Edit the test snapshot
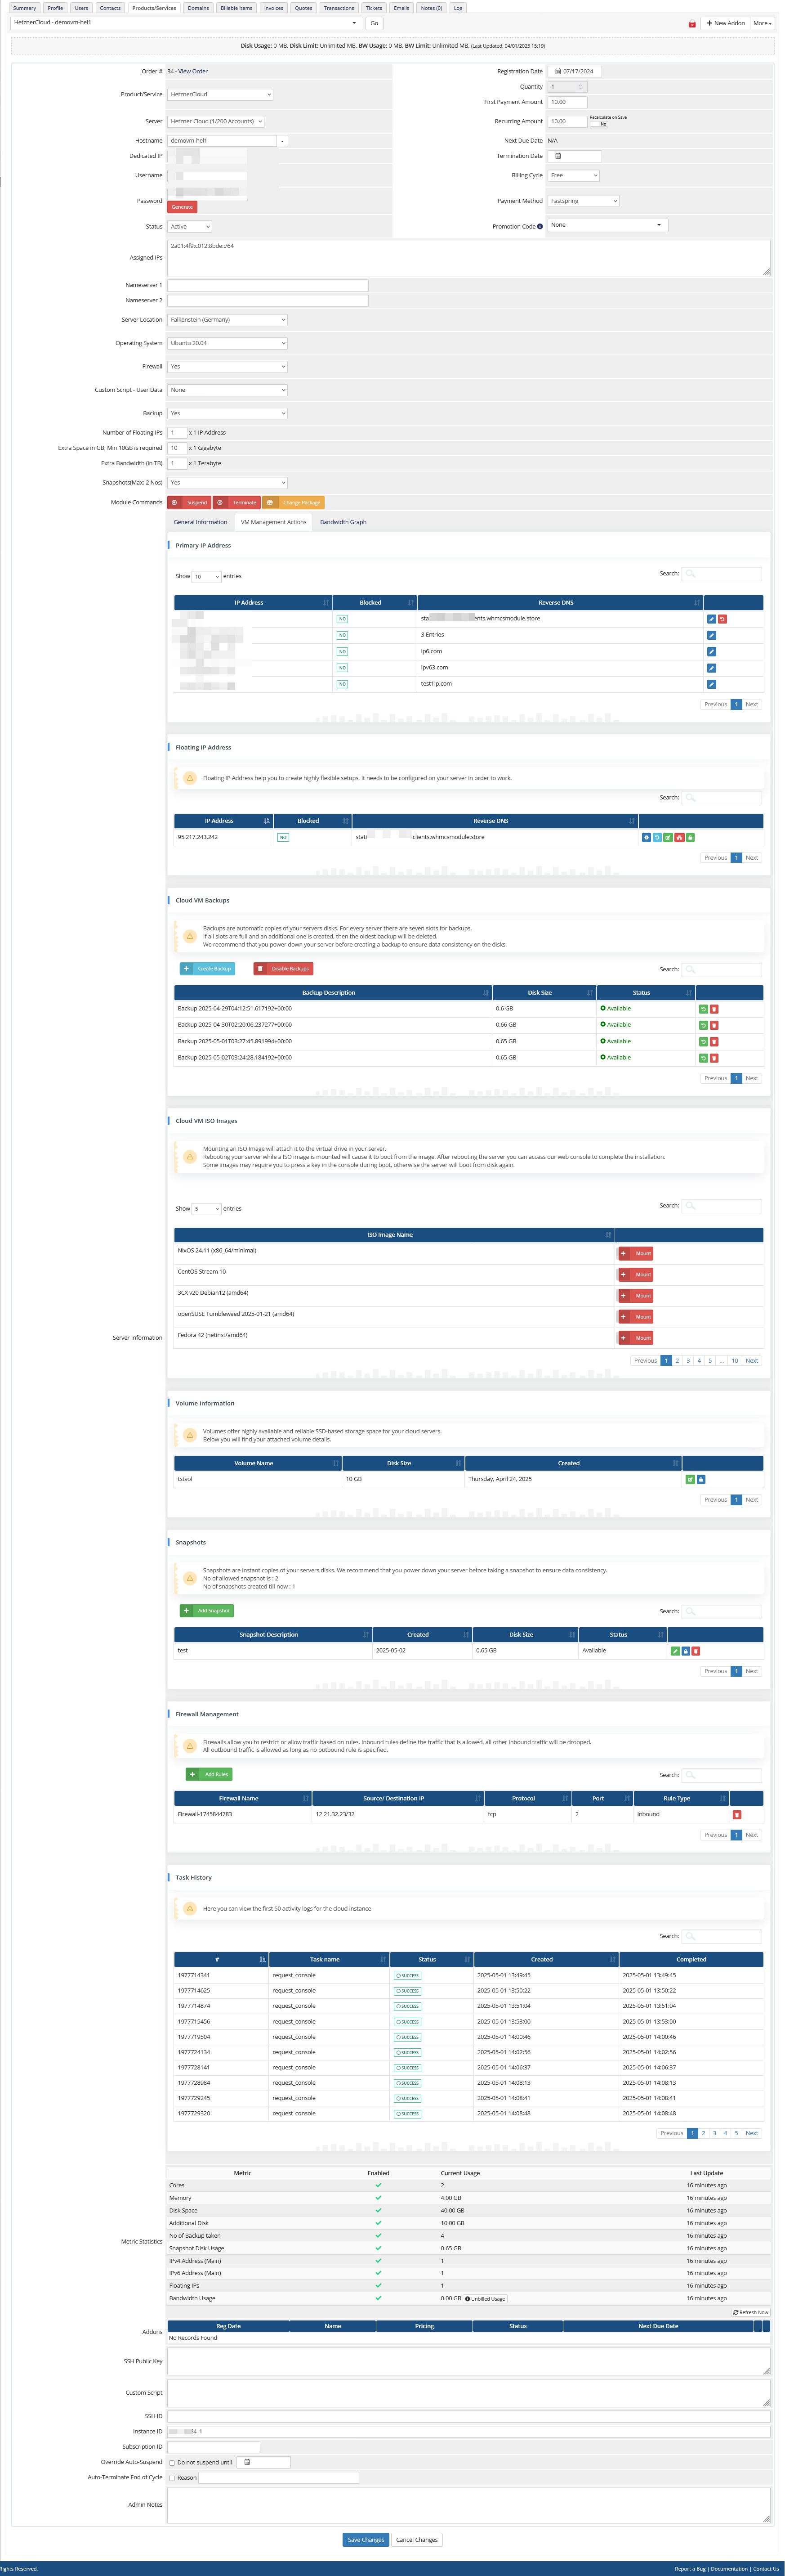The height and width of the screenshot is (2576, 785). pyautogui.click(x=674, y=1651)
